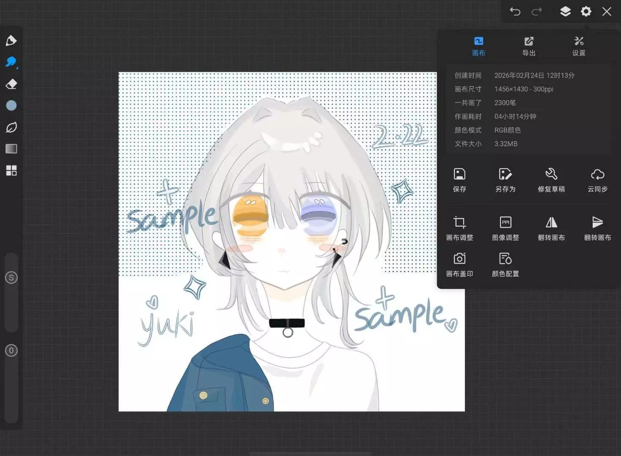The image size is (621, 456).
Task: Click the 保存 save button
Action: [459, 180]
